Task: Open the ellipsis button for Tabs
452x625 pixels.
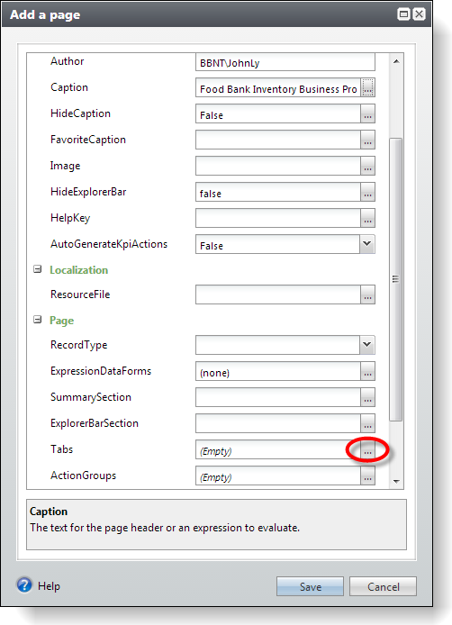Action: pos(367,450)
